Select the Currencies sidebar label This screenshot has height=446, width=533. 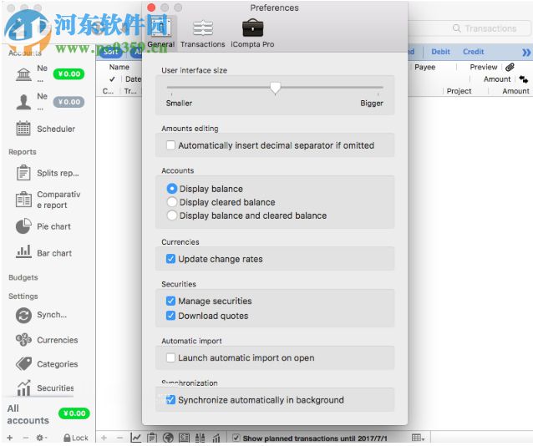(57, 340)
